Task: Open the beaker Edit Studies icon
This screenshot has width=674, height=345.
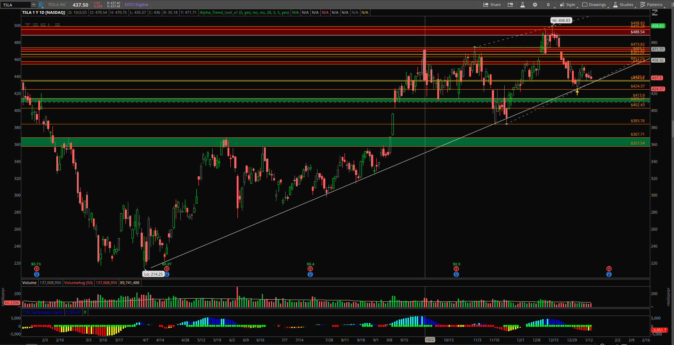Action: point(522,5)
